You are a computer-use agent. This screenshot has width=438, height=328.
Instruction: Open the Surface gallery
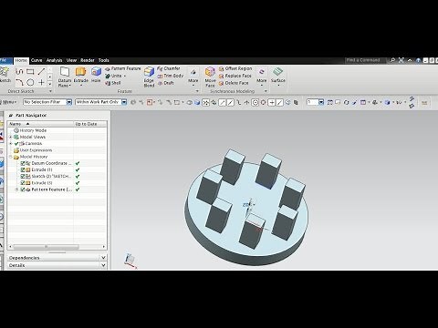click(278, 77)
